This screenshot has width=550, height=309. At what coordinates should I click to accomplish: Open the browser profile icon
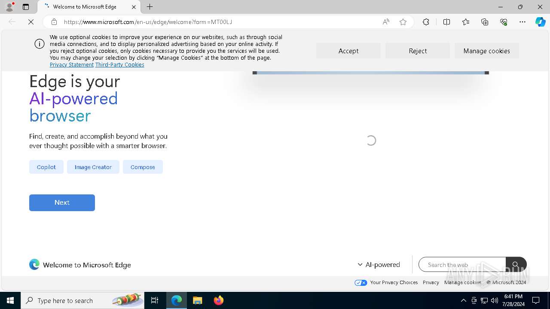[x=9, y=7]
